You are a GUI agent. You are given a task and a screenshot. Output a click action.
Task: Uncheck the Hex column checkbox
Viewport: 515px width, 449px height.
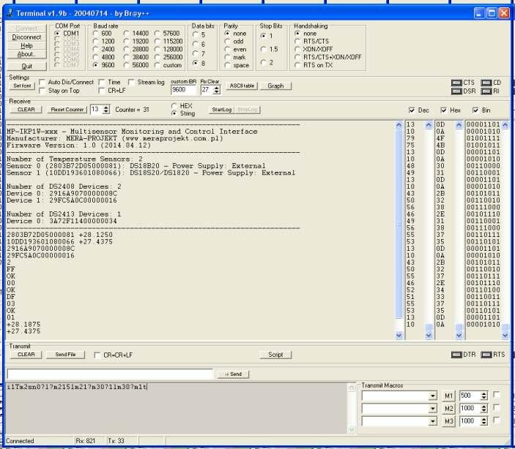[x=443, y=110]
